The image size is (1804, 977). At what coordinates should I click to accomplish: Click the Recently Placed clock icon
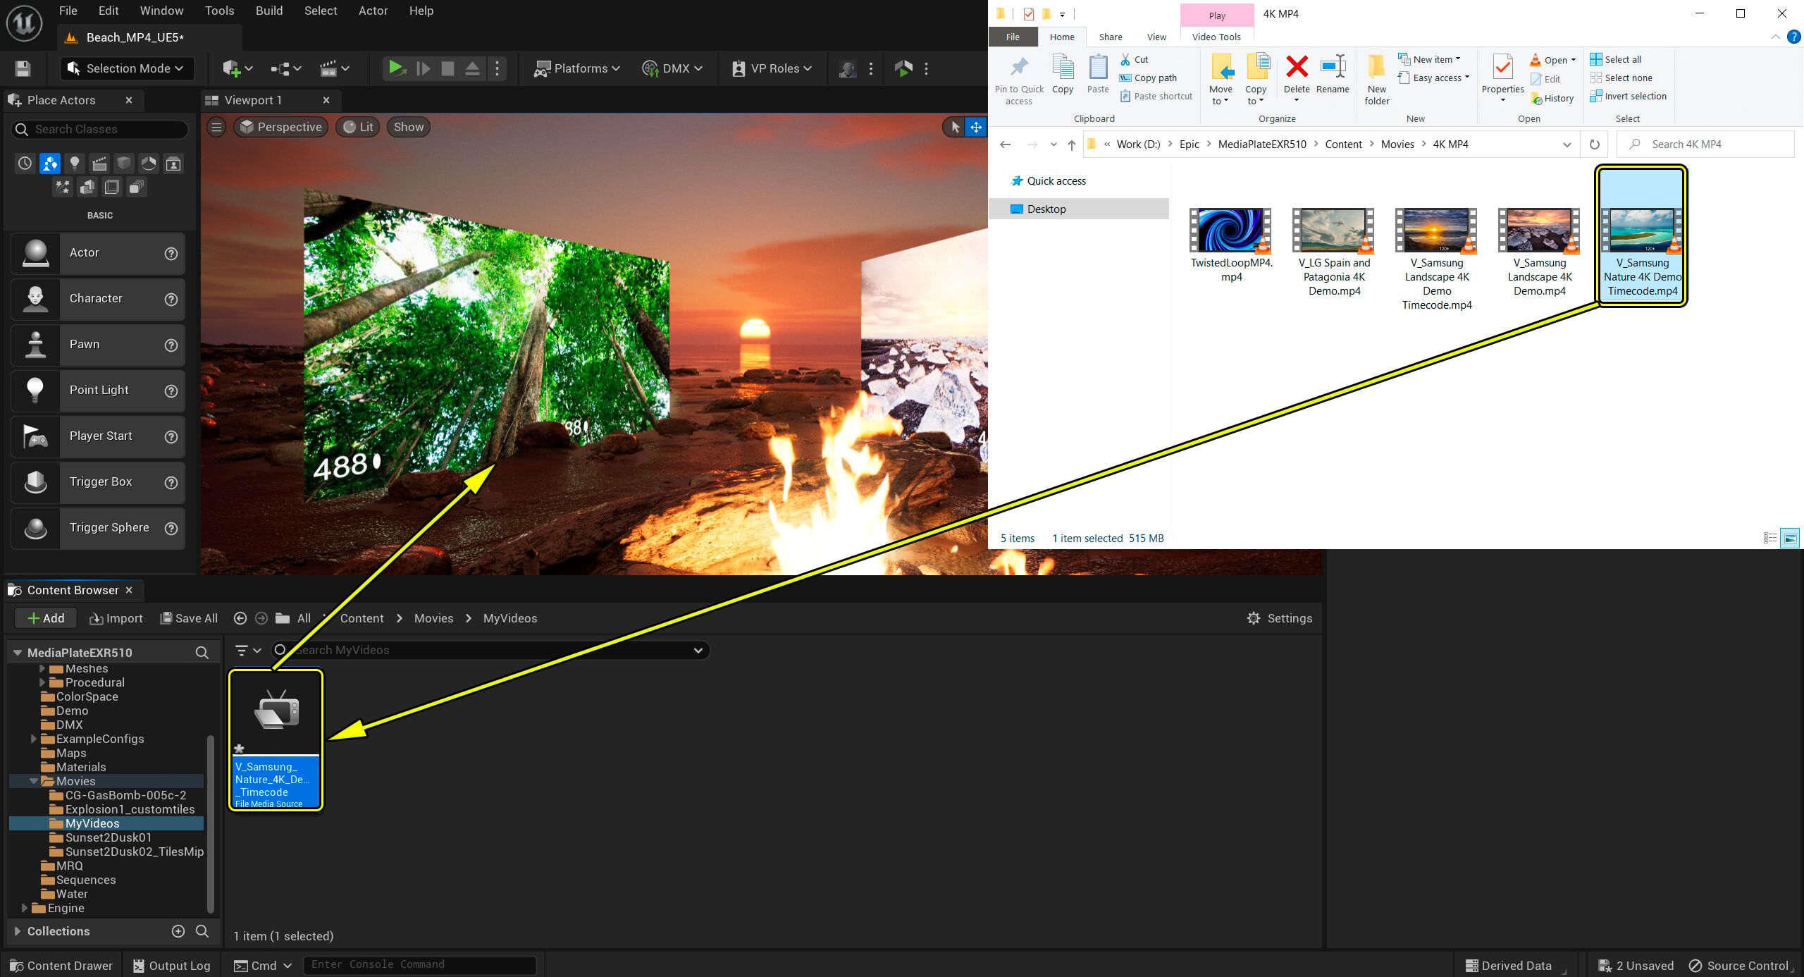25,163
